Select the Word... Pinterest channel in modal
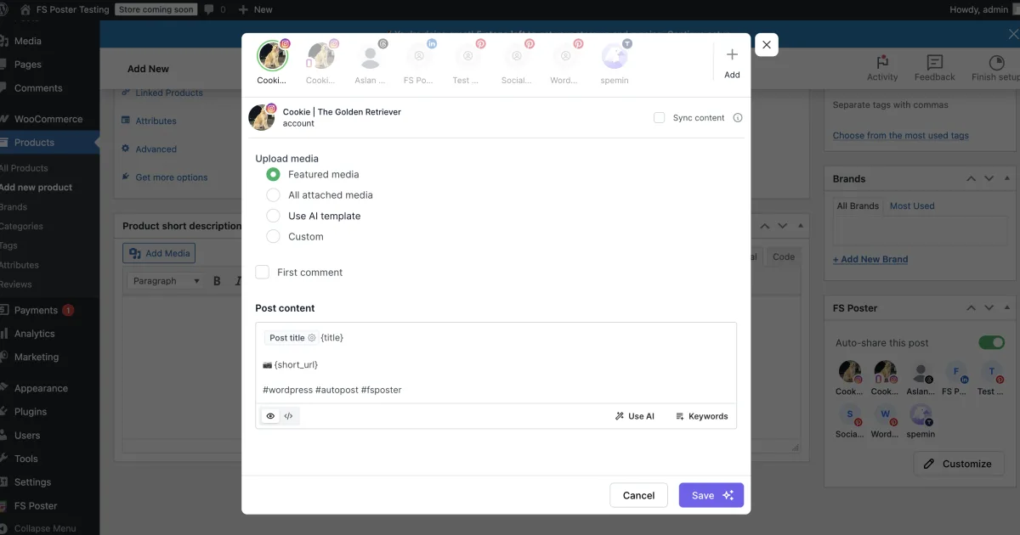 564,57
